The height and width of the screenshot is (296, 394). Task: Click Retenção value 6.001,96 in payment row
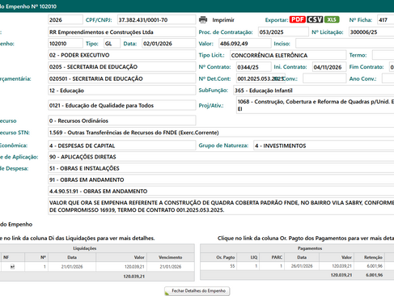coord(375,266)
